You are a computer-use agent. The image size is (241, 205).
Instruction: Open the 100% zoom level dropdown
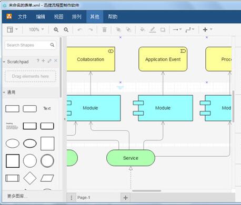[36, 29]
